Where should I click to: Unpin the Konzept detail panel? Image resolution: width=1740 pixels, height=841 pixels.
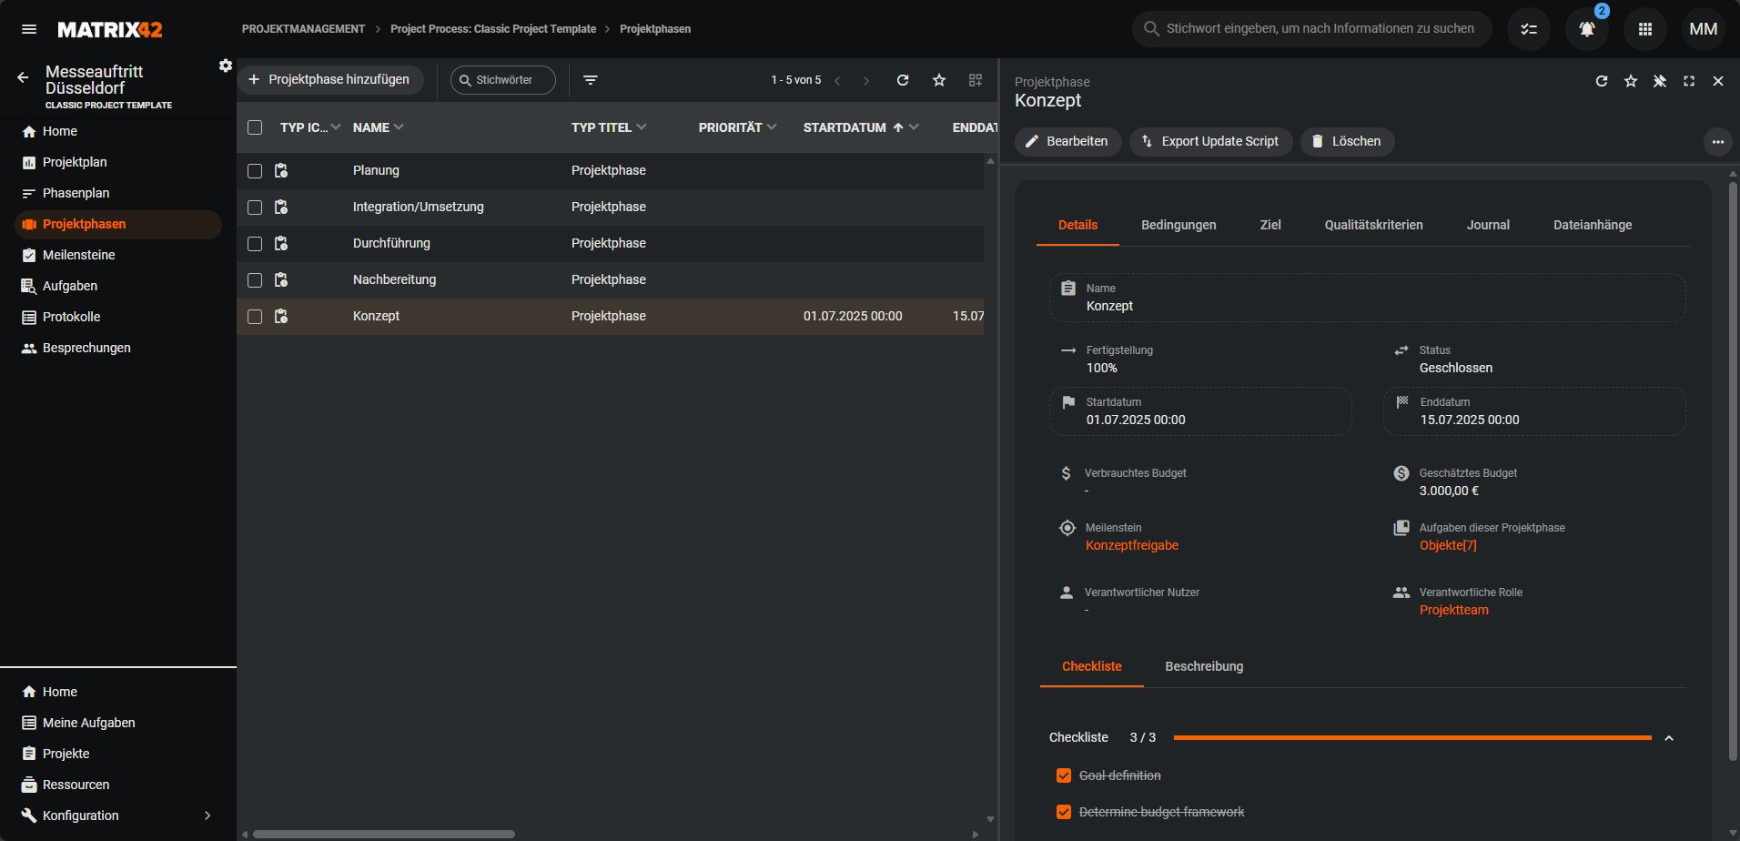pyautogui.click(x=1660, y=81)
